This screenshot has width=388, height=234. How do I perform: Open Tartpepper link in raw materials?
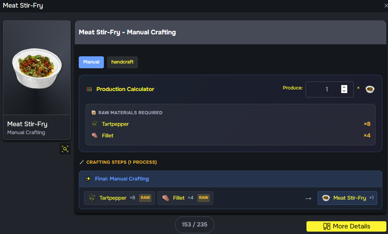(x=115, y=124)
